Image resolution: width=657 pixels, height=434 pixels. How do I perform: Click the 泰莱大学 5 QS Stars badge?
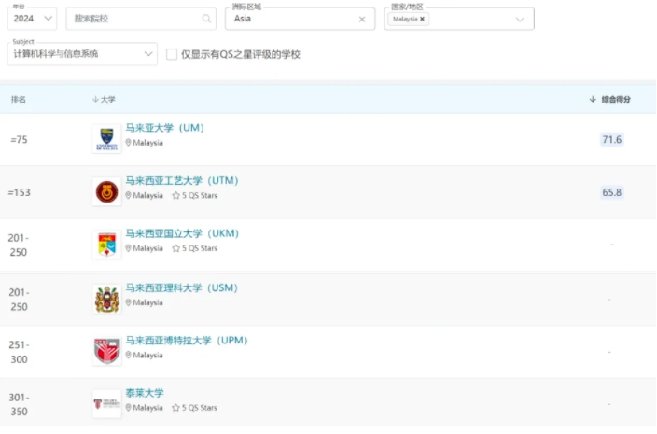click(195, 408)
